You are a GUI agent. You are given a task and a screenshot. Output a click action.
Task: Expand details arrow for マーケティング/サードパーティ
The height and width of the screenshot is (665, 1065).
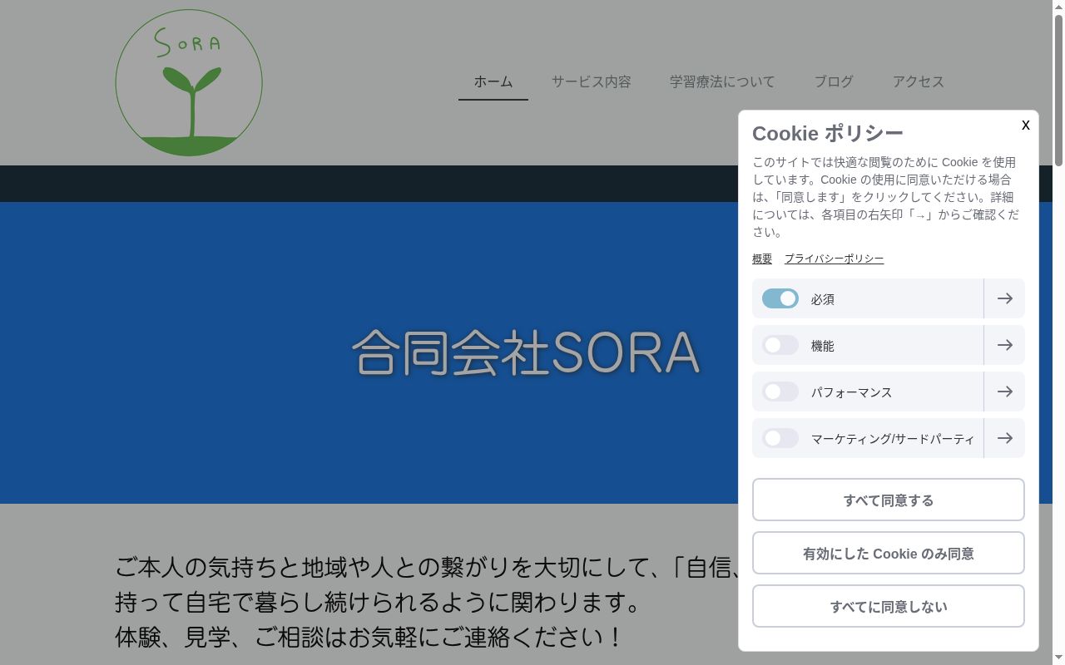tap(1004, 438)
